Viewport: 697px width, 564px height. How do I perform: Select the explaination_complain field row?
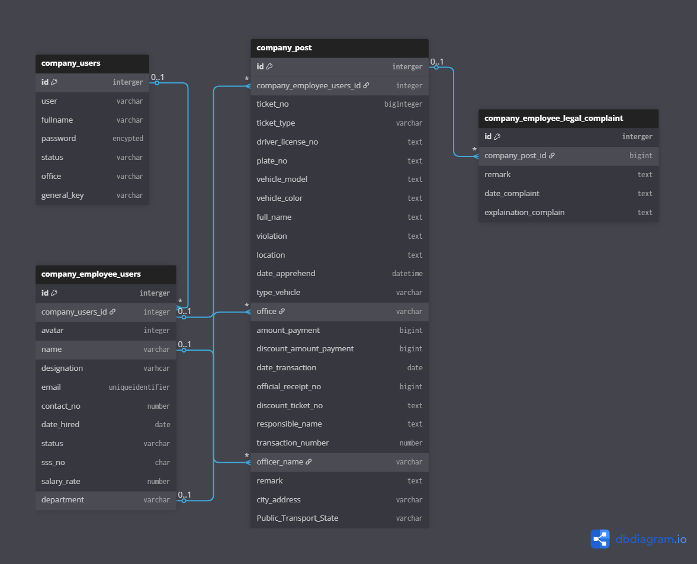click(568, 213)
